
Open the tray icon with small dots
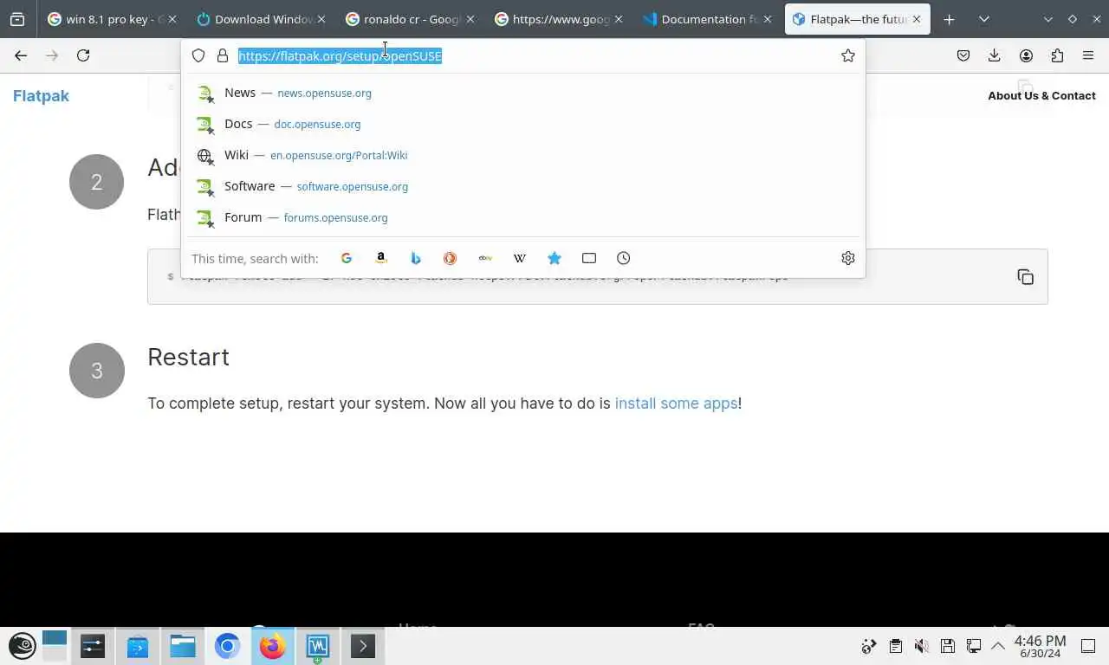coord(869,646)
